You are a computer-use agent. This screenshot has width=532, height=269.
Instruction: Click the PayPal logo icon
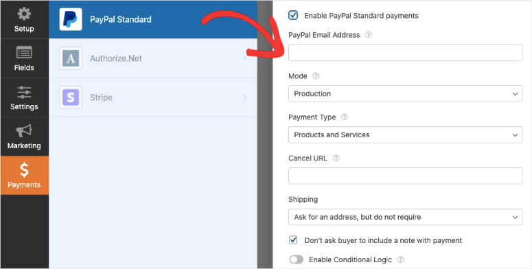[x=71, y=19]
